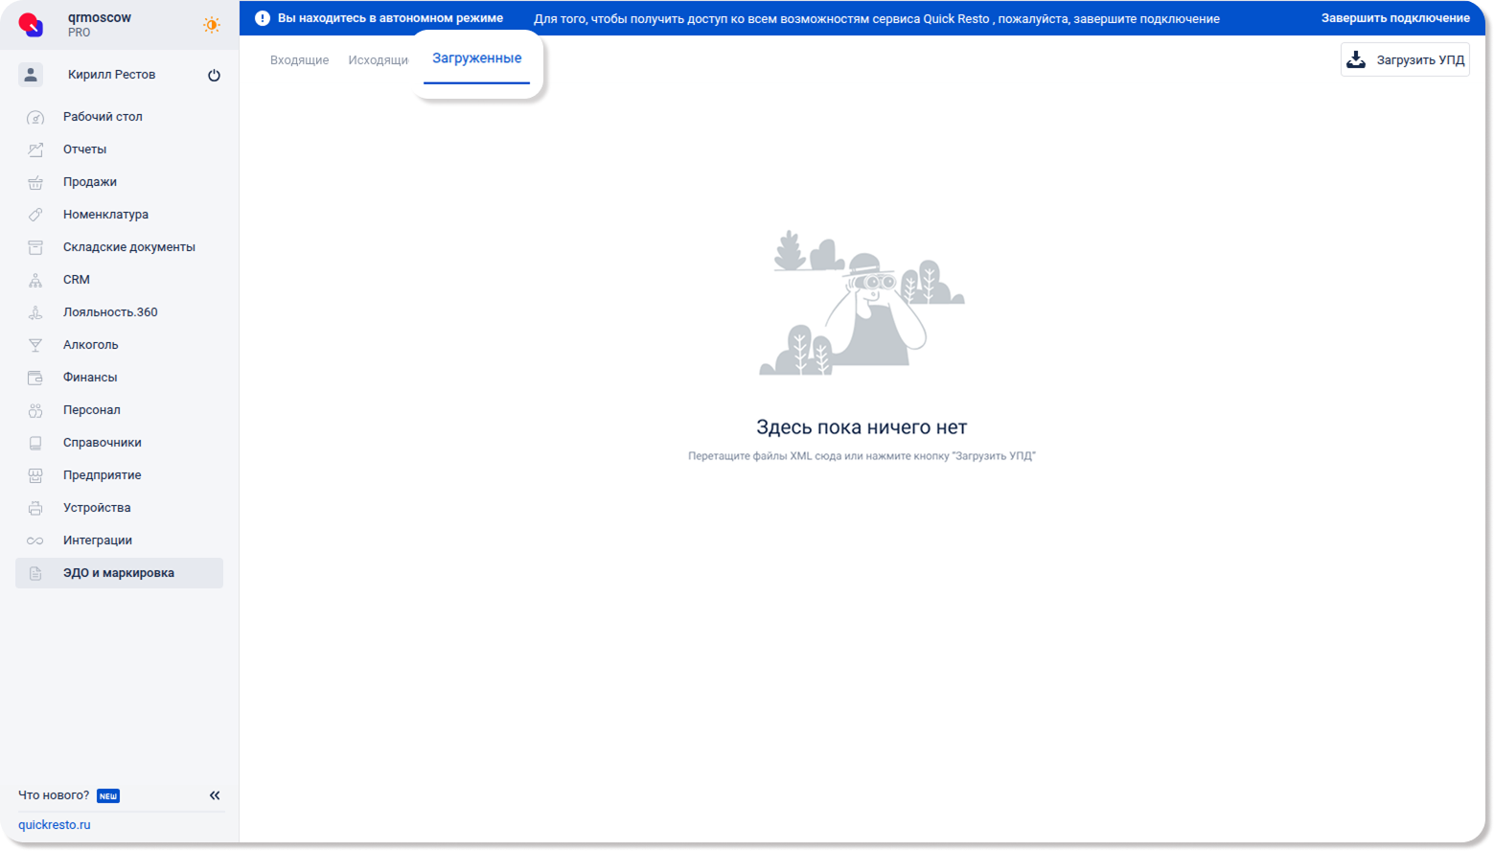Click the Quick Resto logo icon
This screenshot has height=851, width=1494.
pyautogui.click(x=31, y=25)
